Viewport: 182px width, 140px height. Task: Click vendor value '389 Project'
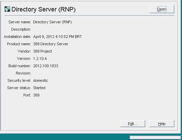[42, 51]
